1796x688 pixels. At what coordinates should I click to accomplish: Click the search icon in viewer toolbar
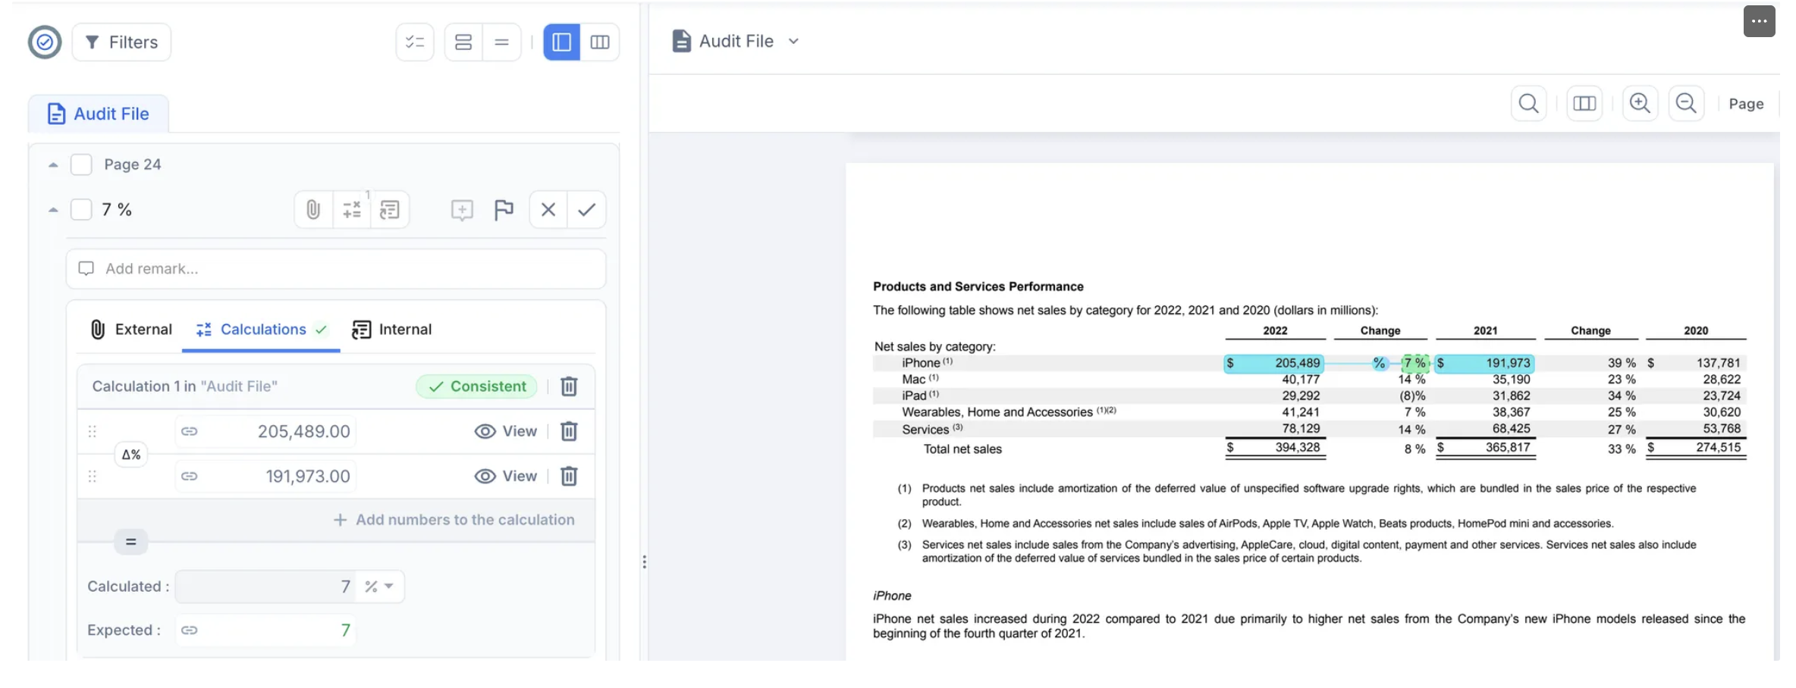coord(1529,104)
